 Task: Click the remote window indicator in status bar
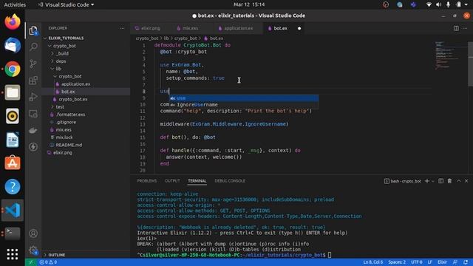point(31,262)
